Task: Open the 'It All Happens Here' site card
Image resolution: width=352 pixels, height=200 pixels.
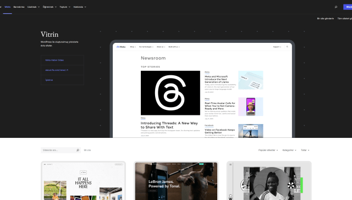Action: (x=83, y=181)
